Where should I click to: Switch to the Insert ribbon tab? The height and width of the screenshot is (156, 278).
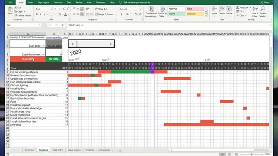click(30, 3)
